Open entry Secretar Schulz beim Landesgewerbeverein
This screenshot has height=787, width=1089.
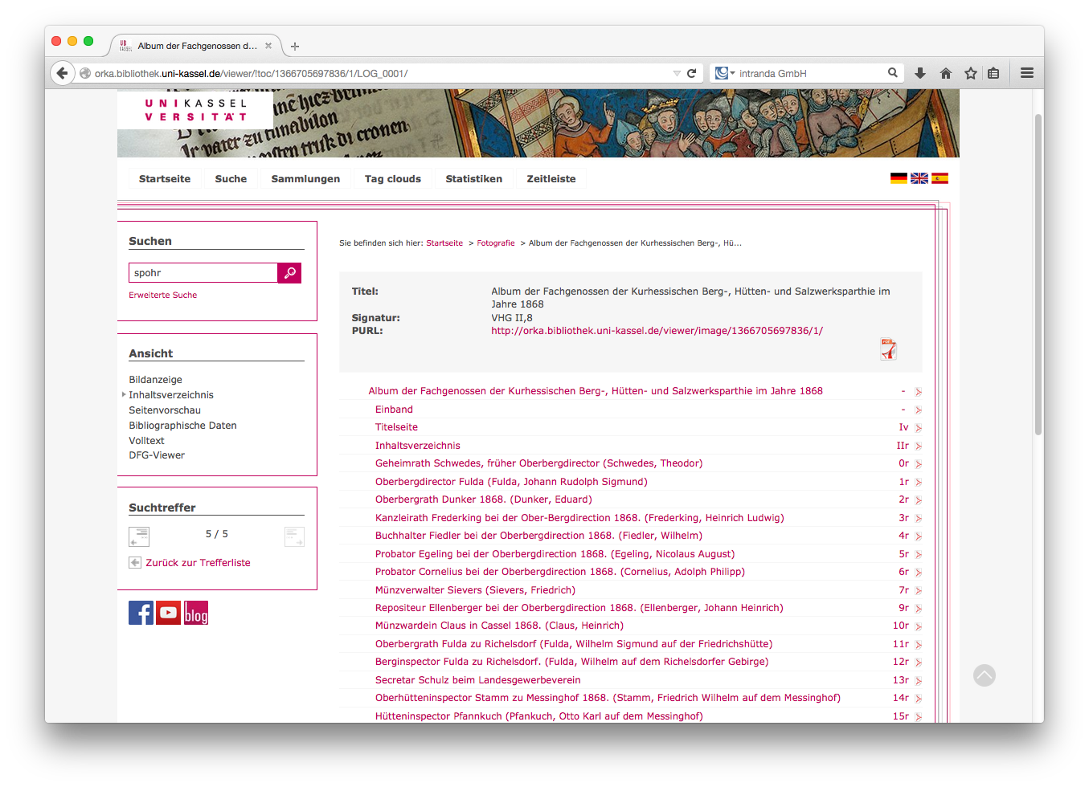coord(477,680)
